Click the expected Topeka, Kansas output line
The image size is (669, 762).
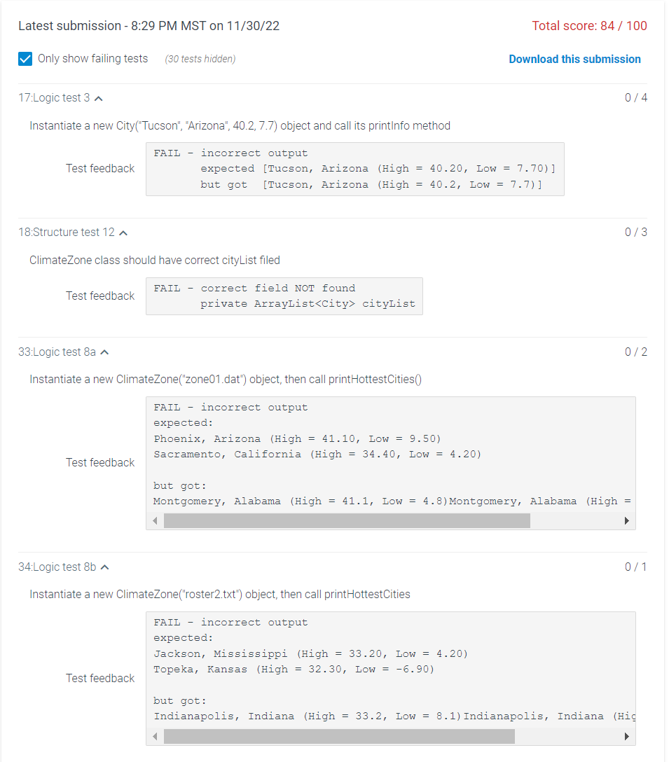pyautogui.click(x=294, y=669)
